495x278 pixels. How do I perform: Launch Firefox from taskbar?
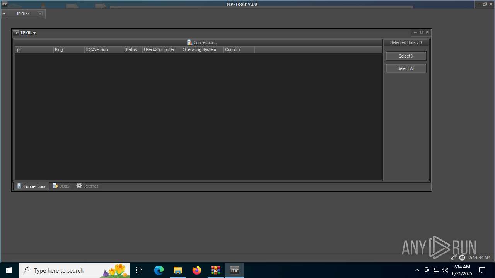pyautogui.click(x=197, y=270)
